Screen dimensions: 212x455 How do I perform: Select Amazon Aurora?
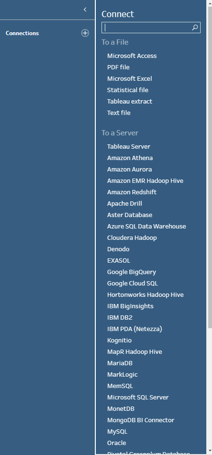point(129,169)
